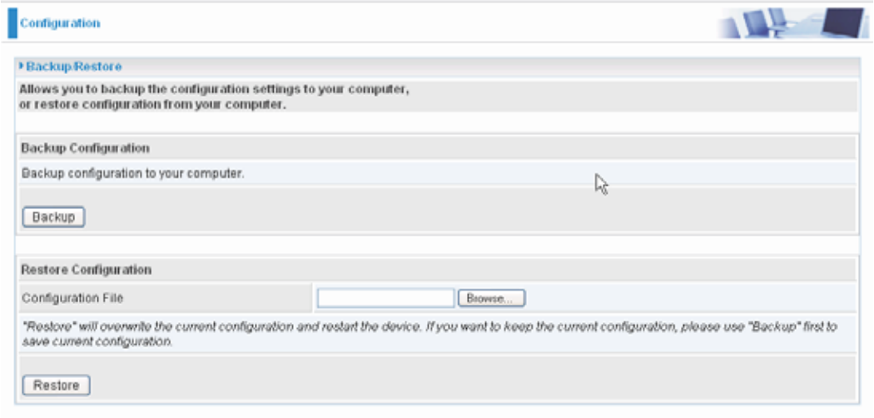Click the Backup button
The width and height of the screenshot is (874, 418).
[53, 216]
